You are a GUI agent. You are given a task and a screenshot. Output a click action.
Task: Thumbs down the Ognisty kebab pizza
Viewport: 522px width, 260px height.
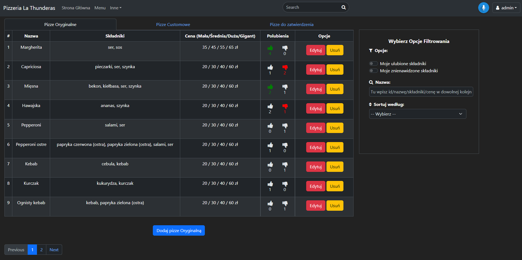tap(285, 204)
